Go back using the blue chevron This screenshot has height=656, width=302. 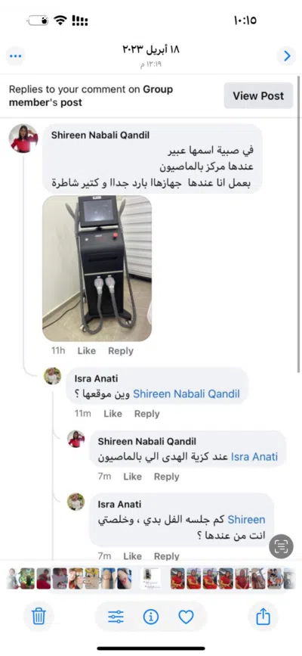(287, 56)
